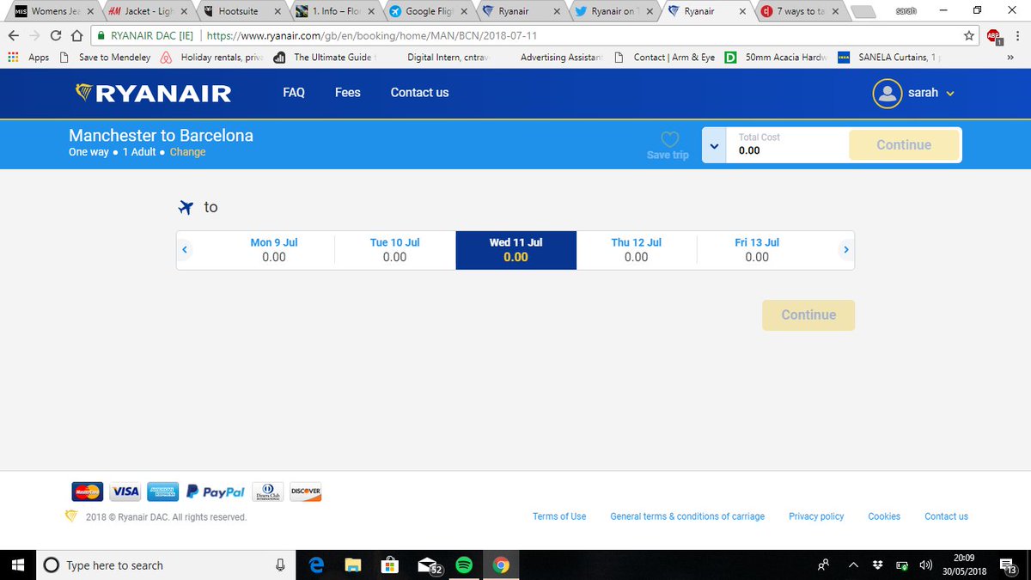The width and height of the screenshot is (1031, 580).
Task: Select the Wed 11 Jul date tab
Action: tap(515, 250)
